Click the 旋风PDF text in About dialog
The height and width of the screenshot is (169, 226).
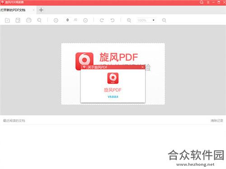click(x=113, y=90)
